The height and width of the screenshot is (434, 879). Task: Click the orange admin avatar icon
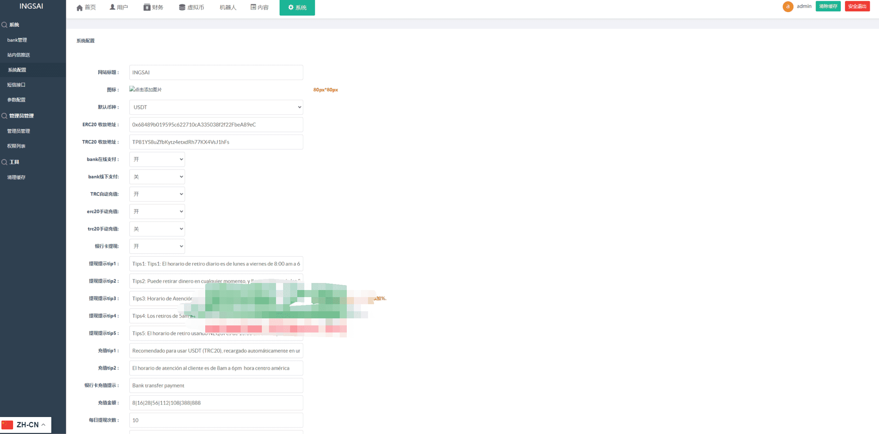click(788, 6)
